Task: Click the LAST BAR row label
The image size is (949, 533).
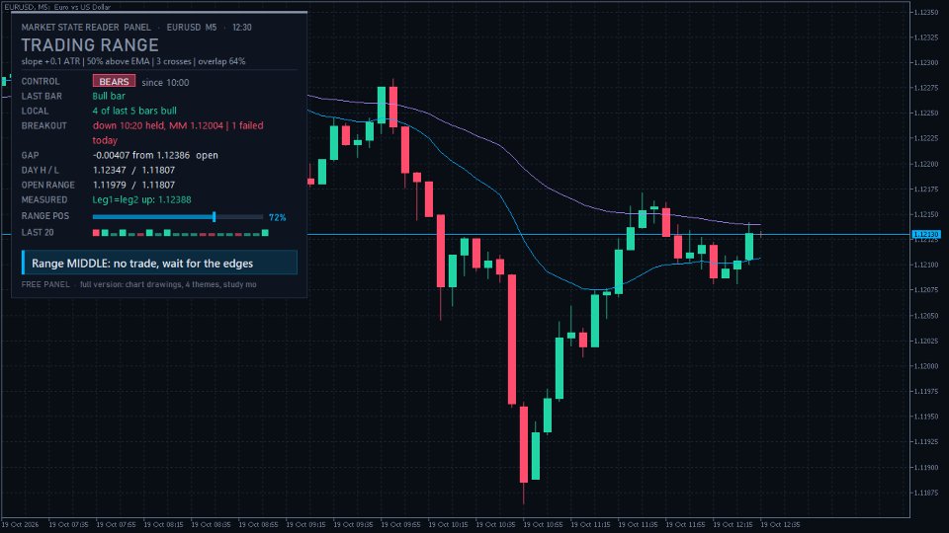Action: click(42, 96)
